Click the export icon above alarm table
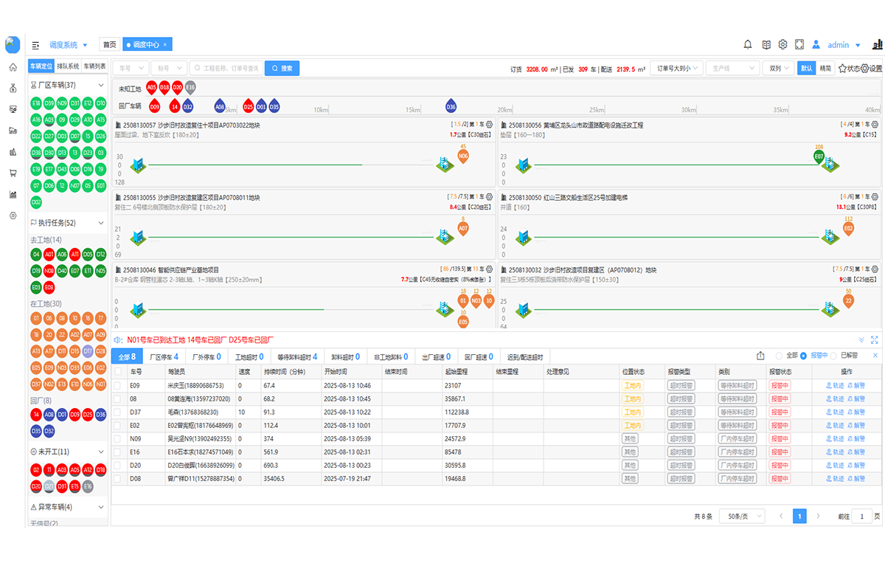The image size is (885, 563). point(760,356)
